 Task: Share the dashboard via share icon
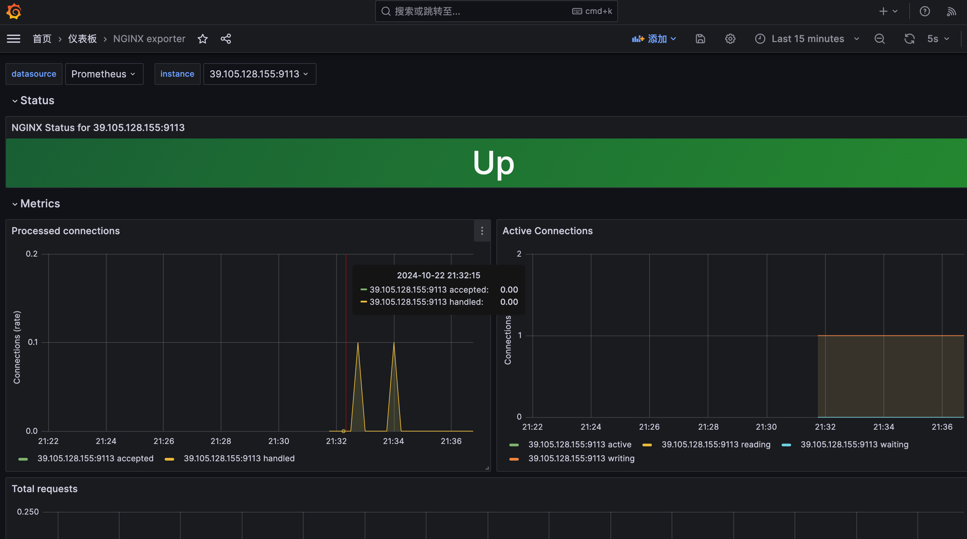[225, 39]
